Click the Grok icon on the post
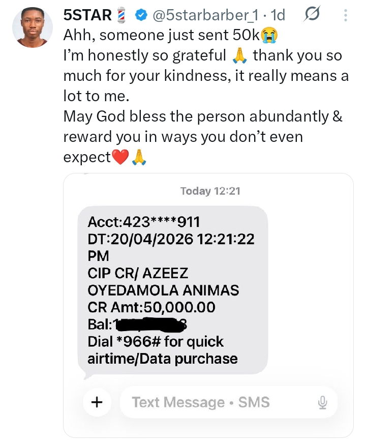The image size is (366, 441). (x=310, y=16)
